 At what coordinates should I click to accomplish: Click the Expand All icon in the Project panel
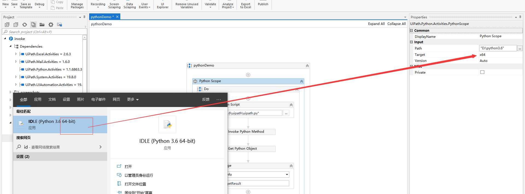[x=7, y=25]
